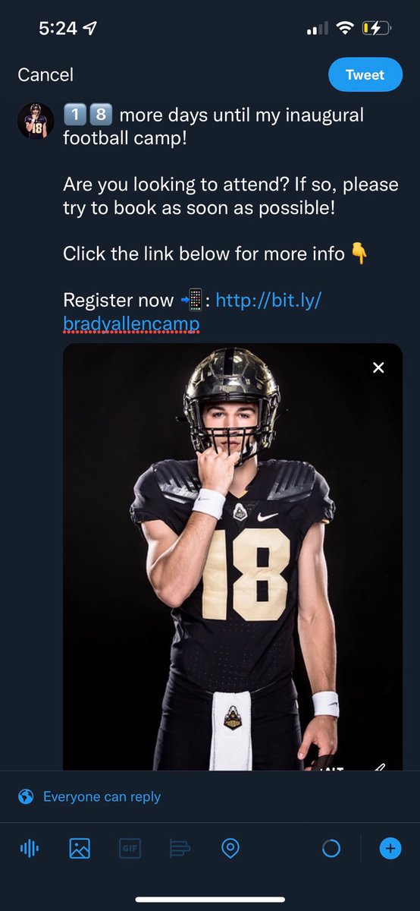Open the attached football player photo
This screenshot has width=420, height=911.
coord(233,557)
